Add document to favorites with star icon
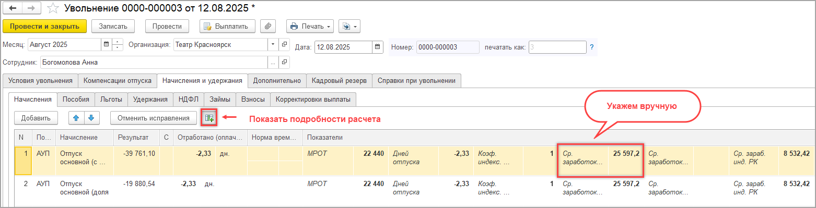Viewport: 816px width, 208px height. (x=52, y=8)
